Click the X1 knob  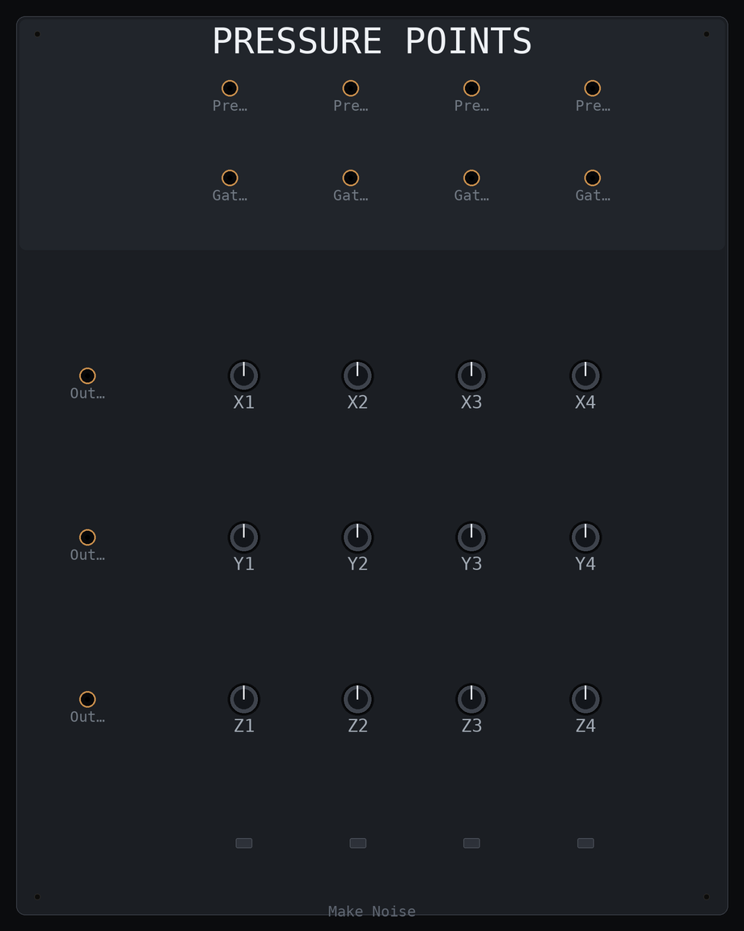point(244,376)
